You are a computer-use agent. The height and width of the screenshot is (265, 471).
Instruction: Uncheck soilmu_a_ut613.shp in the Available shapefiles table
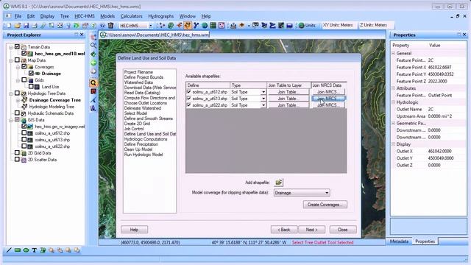(189, 98)
